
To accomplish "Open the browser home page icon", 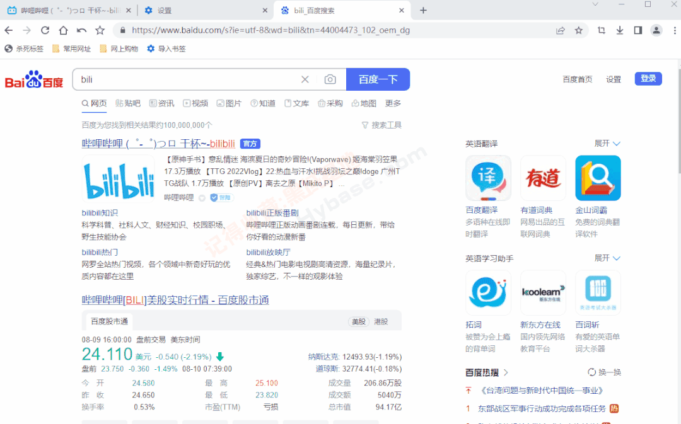I will pyautogui.click(x=64, y=30).
